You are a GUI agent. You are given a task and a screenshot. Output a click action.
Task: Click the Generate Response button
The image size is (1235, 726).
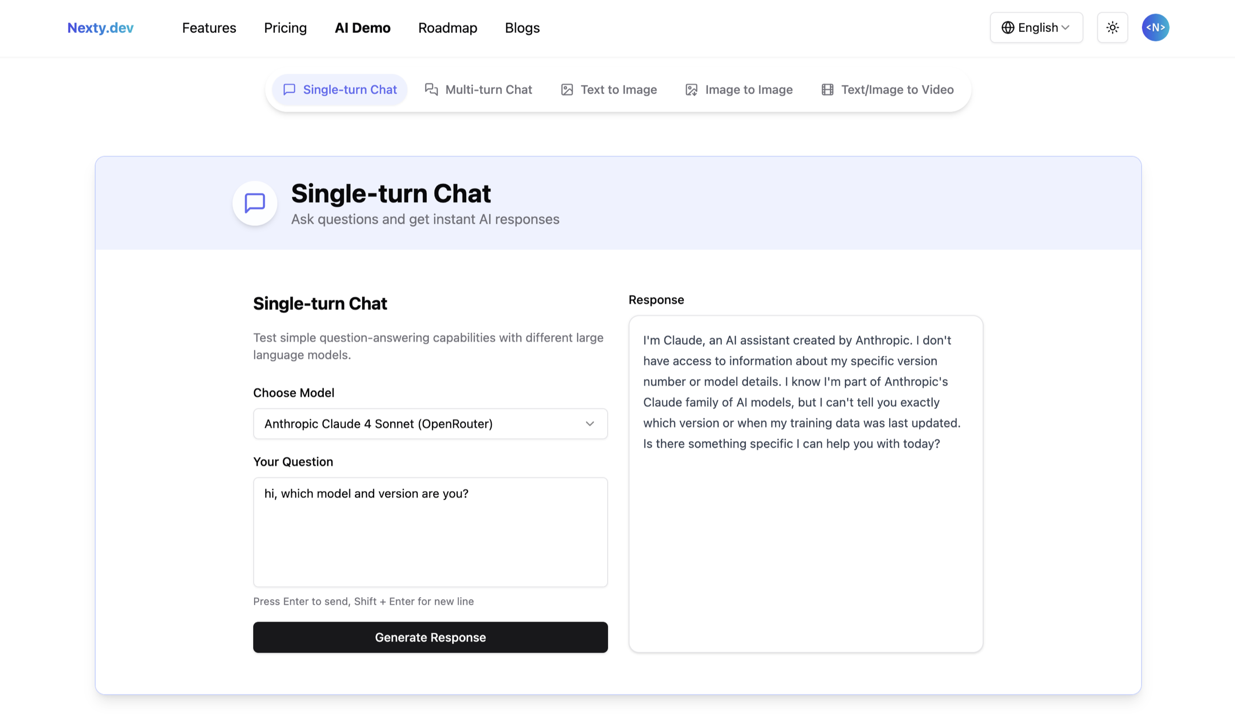(x=430, y=637)
